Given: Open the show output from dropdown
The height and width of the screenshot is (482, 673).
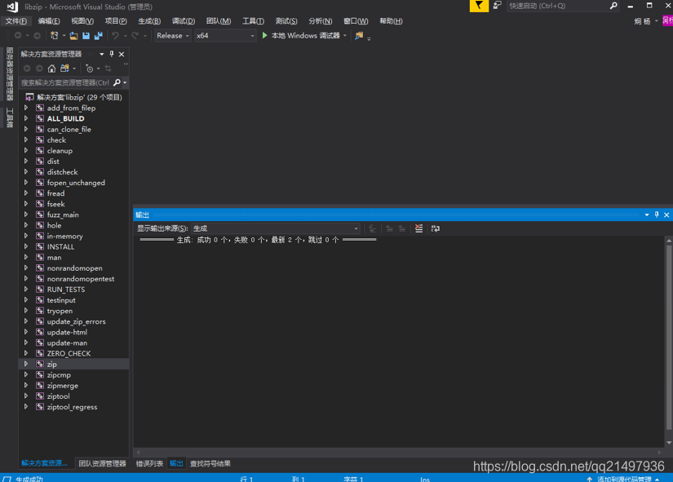Looking at the screenshot, I should tap(276, 228).
